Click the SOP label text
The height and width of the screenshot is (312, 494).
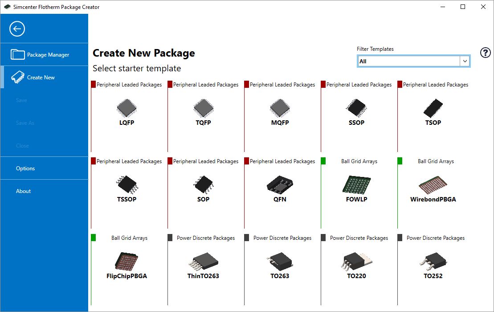click(203, 199)
